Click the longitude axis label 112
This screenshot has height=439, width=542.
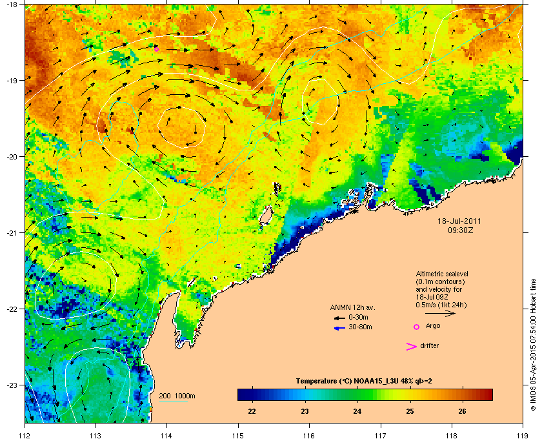[x=25, y=435]
